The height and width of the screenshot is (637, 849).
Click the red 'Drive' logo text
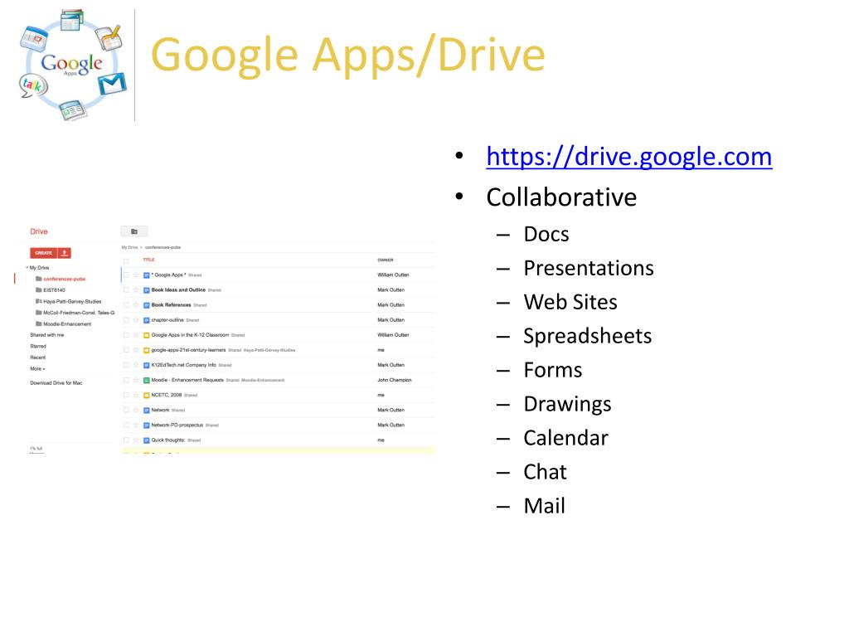[38, 231]
